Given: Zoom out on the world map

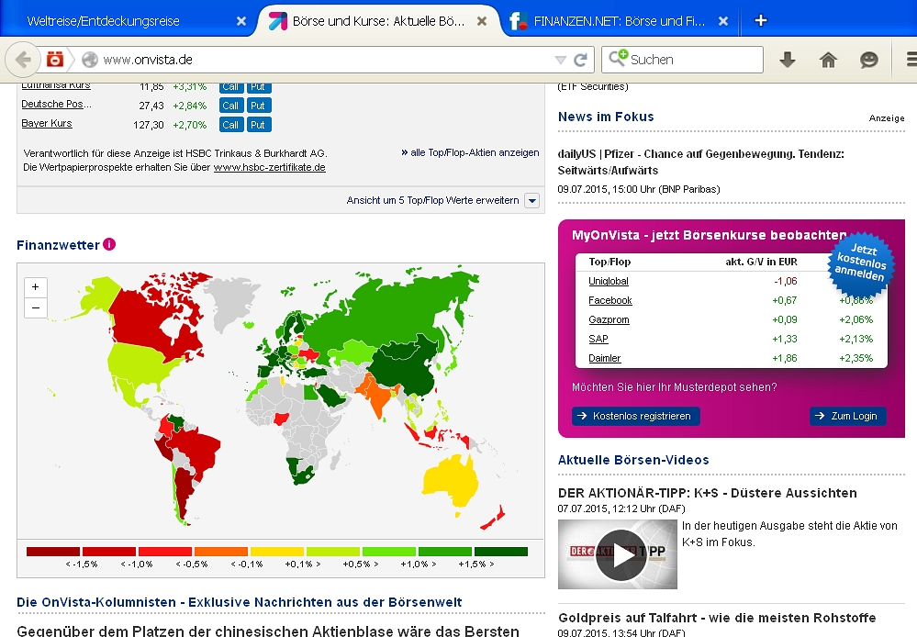Looking at the screenshot, I should (36, 307).
